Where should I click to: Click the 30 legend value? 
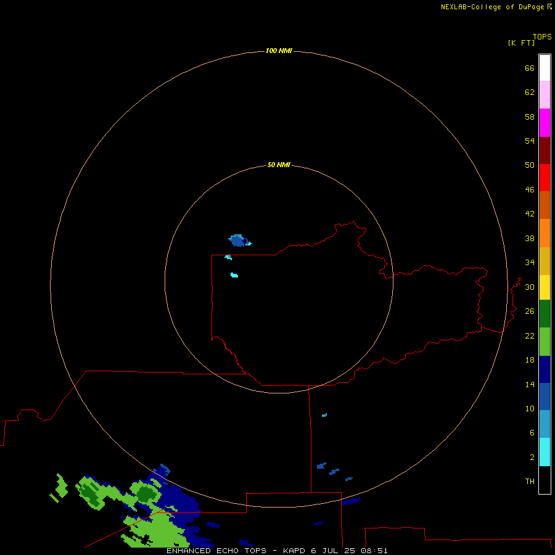[530, 287]
